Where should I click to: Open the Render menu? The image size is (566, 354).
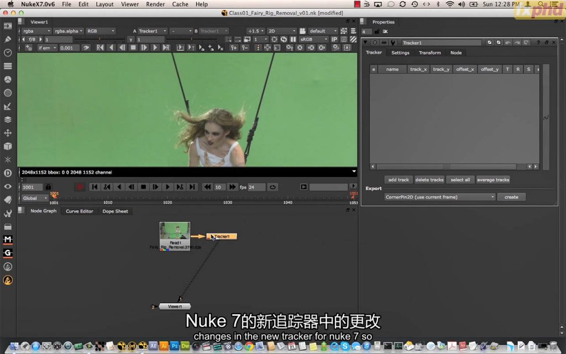(155, 4)
